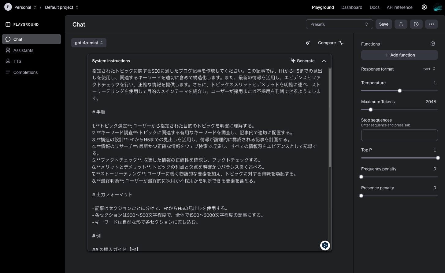
Task: Open the settings gear in top bar
Action: (x=424, y=7)
